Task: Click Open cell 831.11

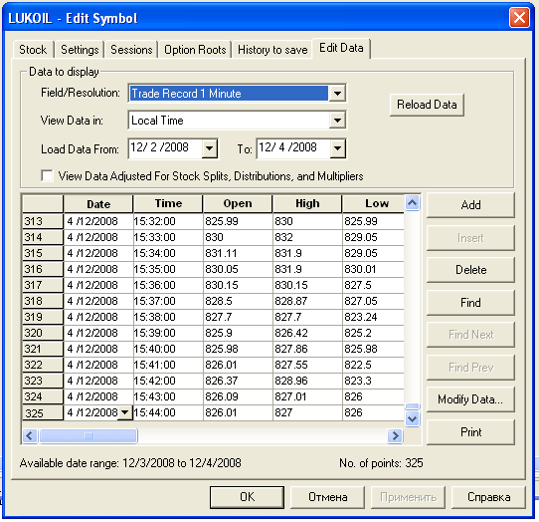Action: 238,253
